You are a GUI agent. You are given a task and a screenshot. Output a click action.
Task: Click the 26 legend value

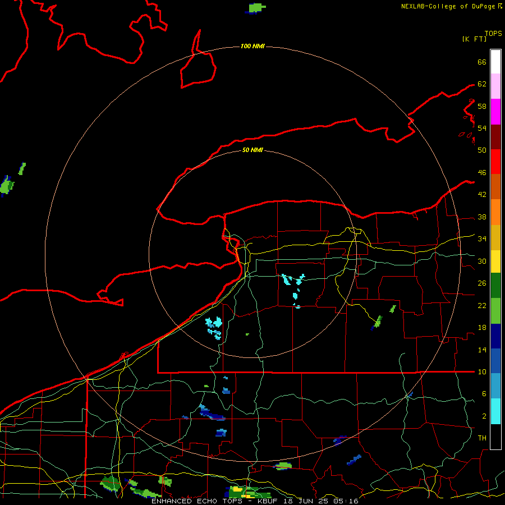point(482,283)
